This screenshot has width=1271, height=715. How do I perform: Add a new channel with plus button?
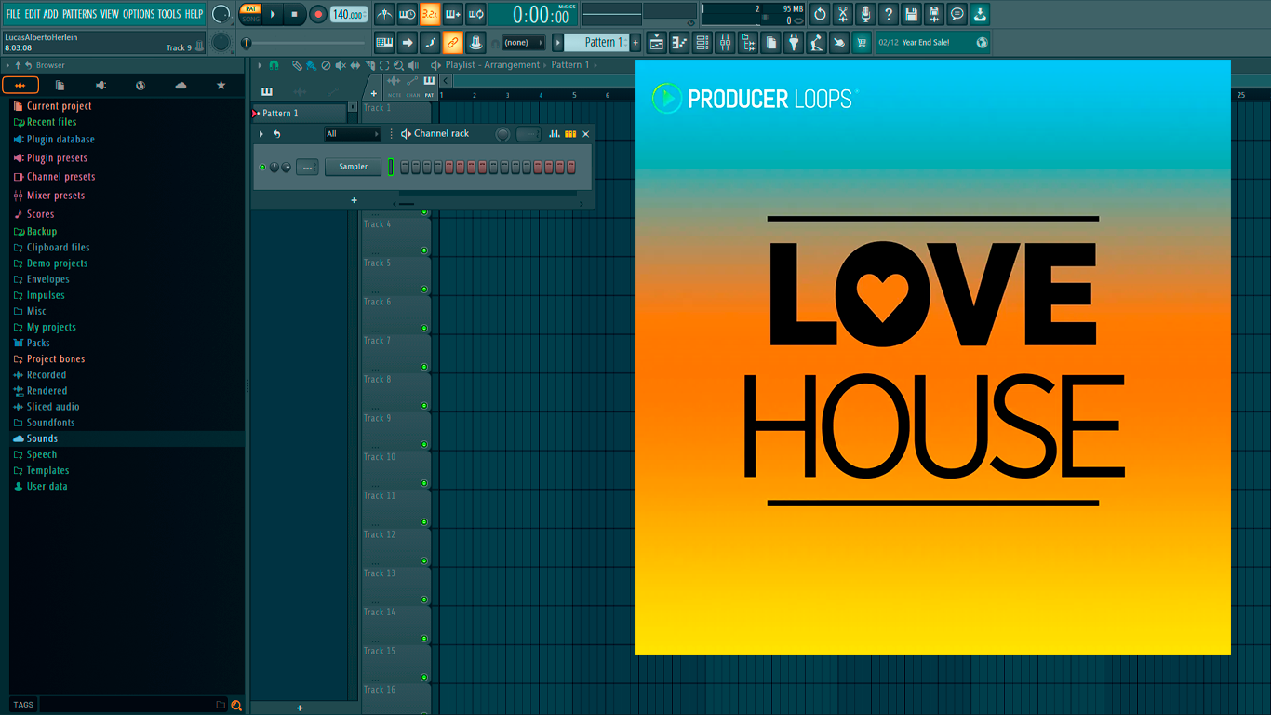point(354,200)
